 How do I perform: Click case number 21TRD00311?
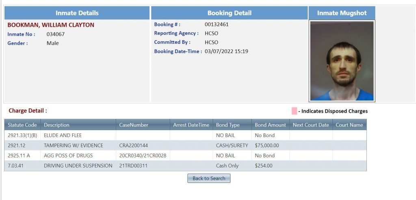coord(133,166)
